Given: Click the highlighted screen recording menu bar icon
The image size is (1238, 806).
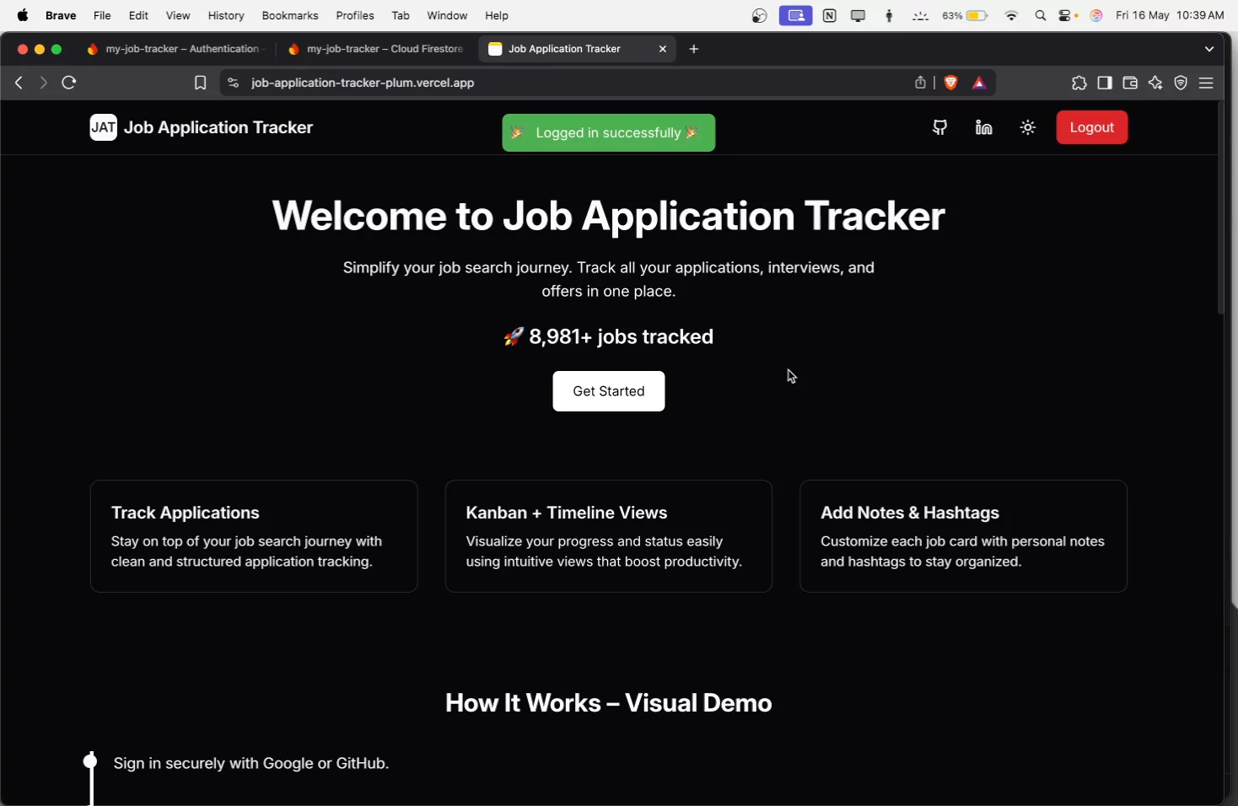Looking at the screenshot, I should click(x=795, y=15).
